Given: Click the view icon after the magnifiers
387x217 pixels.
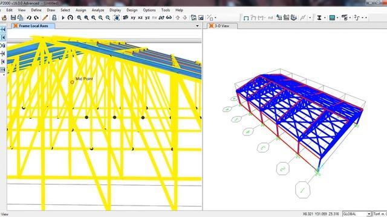Looking at the screenshot, I should [x=117, y=17].
